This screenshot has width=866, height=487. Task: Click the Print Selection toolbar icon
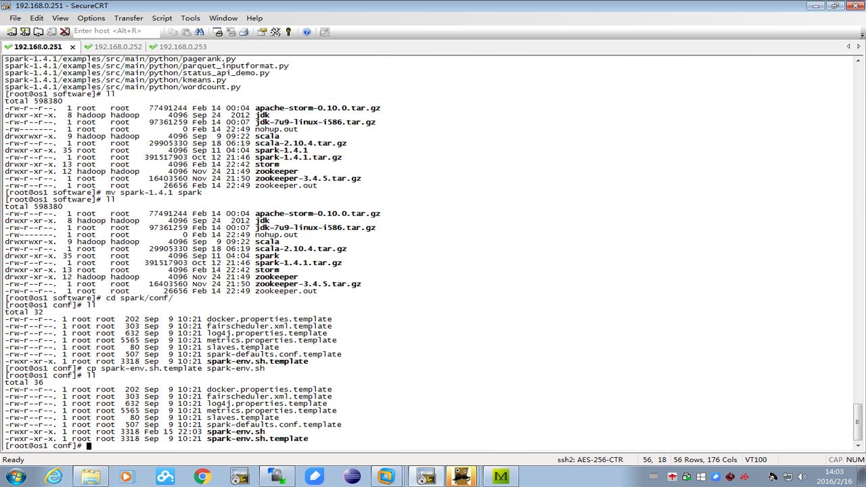(x=231, y=32)
